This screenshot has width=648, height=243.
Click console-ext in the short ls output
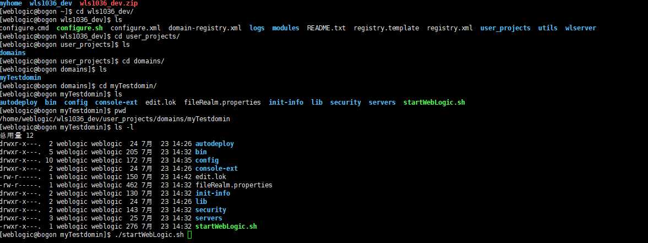point(117,102)
